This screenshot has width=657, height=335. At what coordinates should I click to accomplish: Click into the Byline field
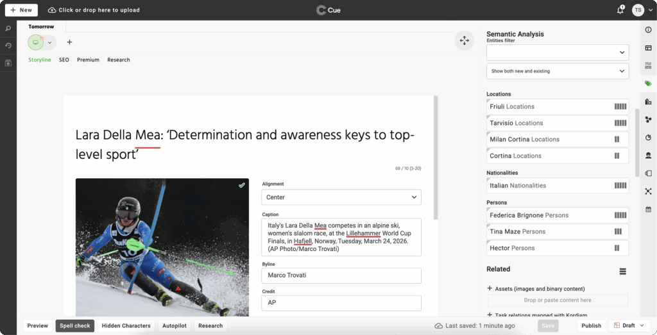coord(341,275)
